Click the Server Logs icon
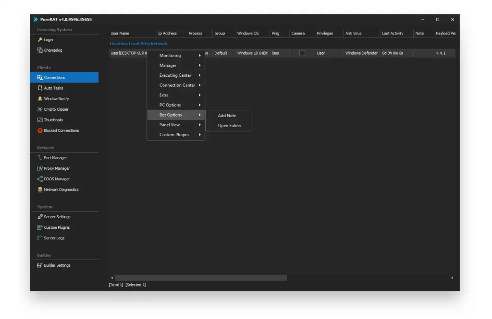The height and width of the screenshot is (319, 492). pyautogui.click(x=40, y=238)
